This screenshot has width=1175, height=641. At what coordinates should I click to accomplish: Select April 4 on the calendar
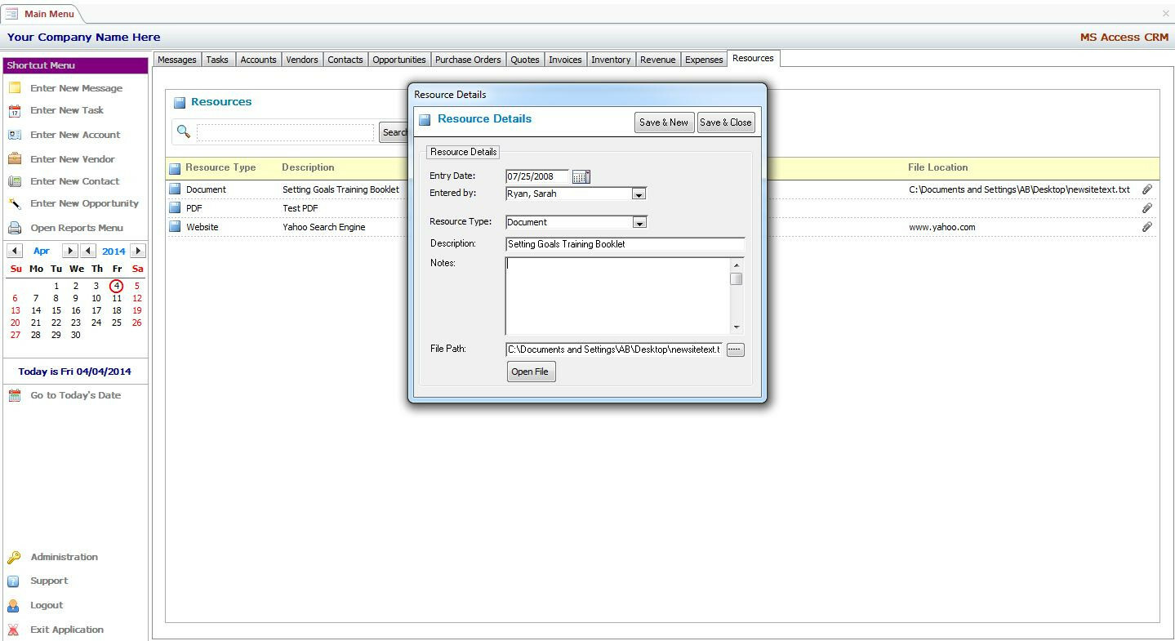117,286
